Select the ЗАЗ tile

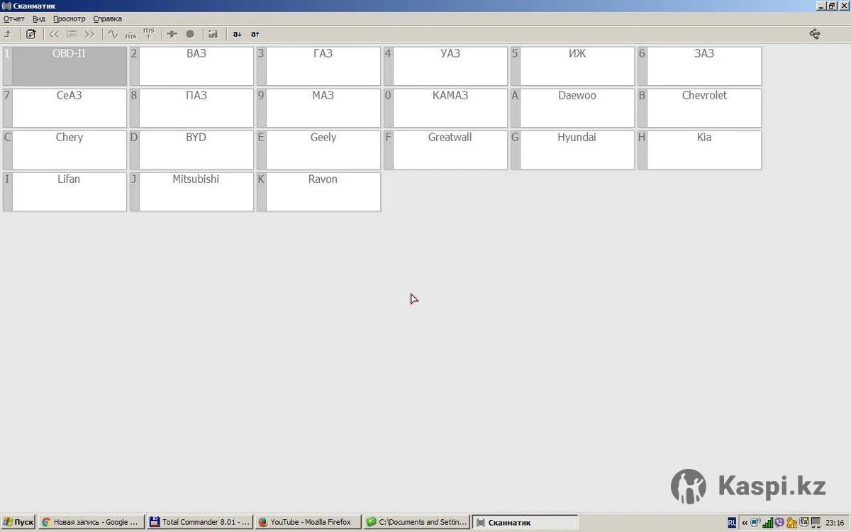699,66
